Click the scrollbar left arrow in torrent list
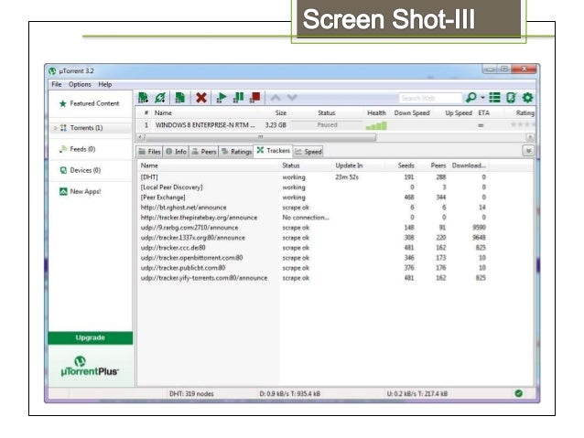584x438 pixels. point(140,137)
